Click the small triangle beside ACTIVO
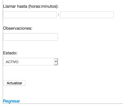123x109 pixels. pyautogui.click(x=56, y=62)
